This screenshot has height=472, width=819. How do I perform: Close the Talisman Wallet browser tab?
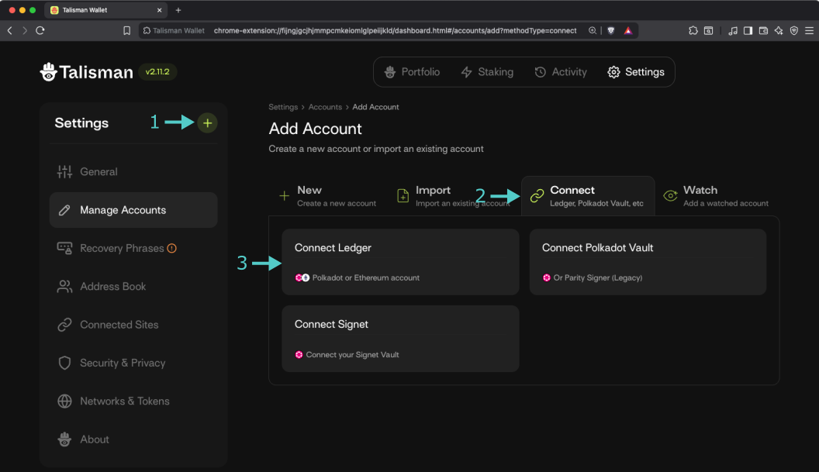pyautogui.click(x=159, y=10)
